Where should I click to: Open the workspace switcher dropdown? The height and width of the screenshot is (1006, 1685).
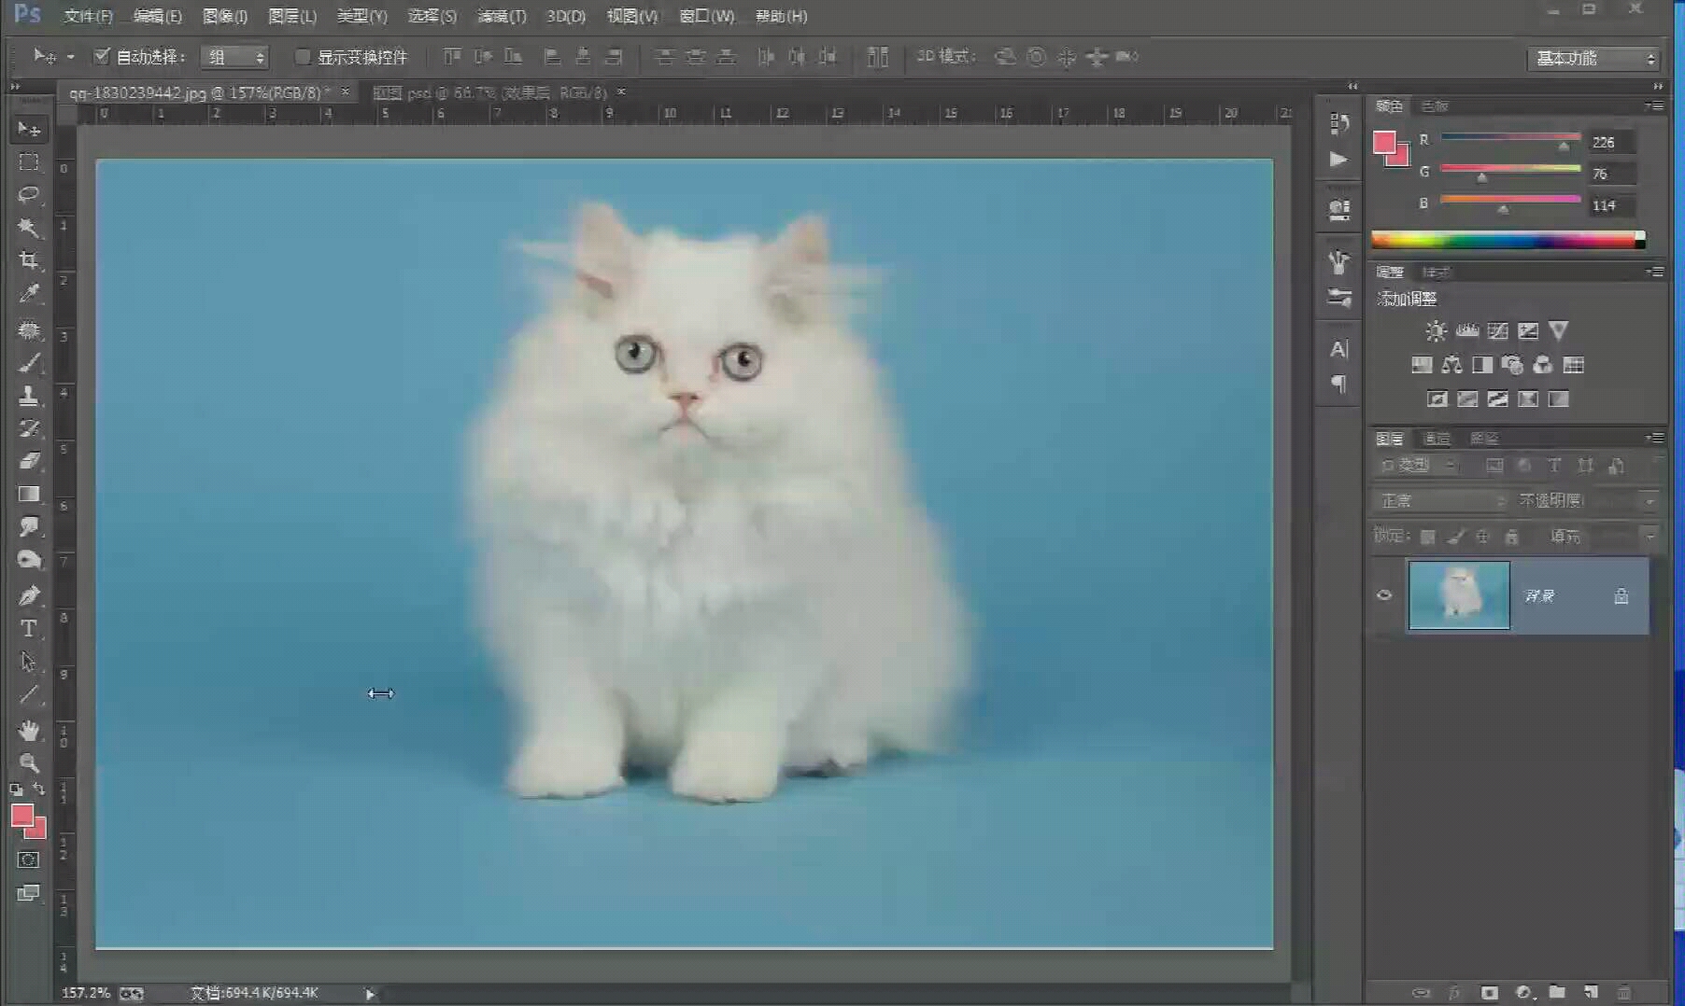click(1593, 58)
